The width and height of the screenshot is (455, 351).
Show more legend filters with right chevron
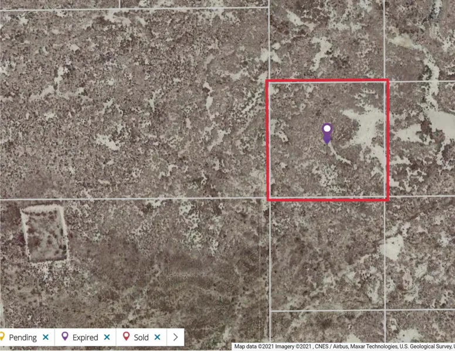pyautogui.click(x=175, y=338)
